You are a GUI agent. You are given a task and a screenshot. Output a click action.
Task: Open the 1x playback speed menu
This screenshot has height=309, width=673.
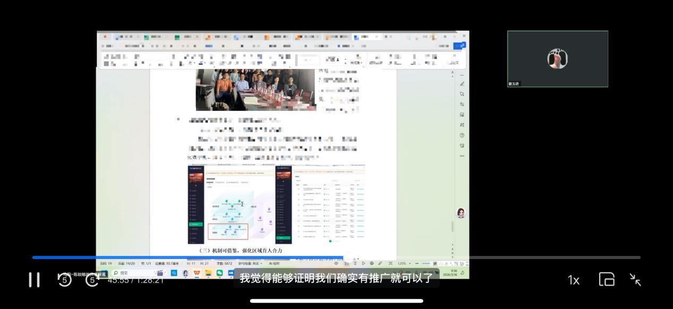coord(574,280)
